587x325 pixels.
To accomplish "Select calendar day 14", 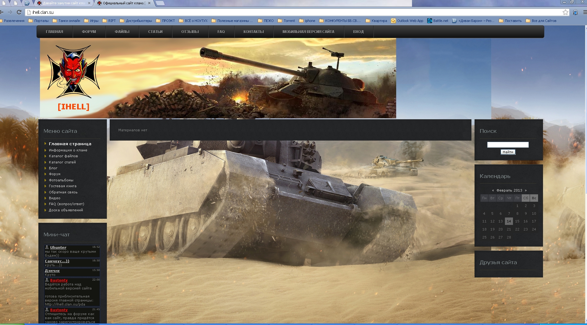I will click(509, 221).
